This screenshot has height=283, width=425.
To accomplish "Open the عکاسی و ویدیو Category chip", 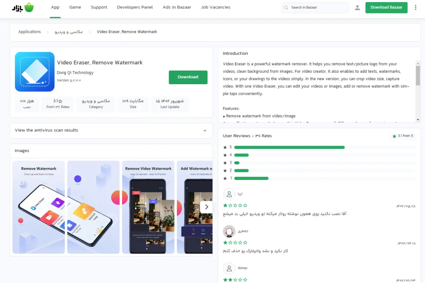I will coord(96,104).
